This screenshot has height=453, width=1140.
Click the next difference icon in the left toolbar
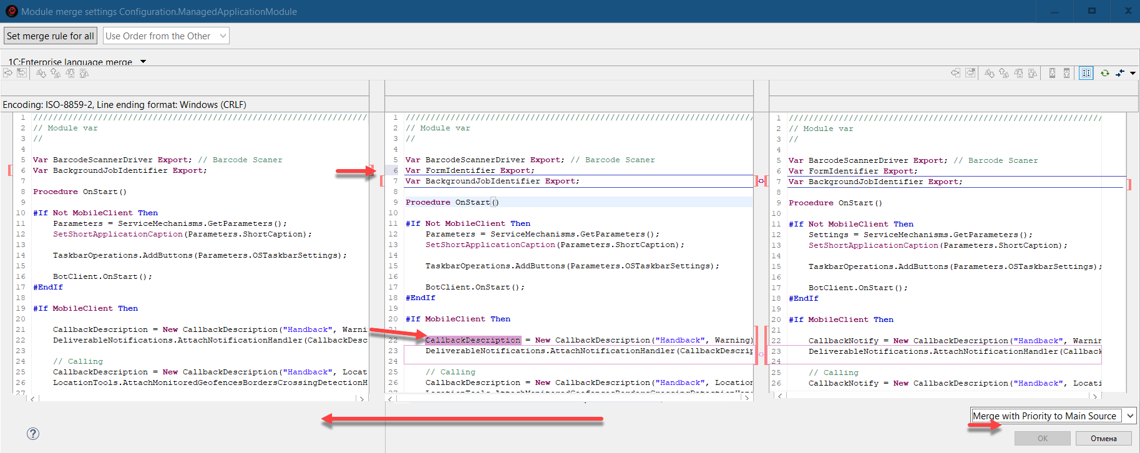tap(41, 73)
